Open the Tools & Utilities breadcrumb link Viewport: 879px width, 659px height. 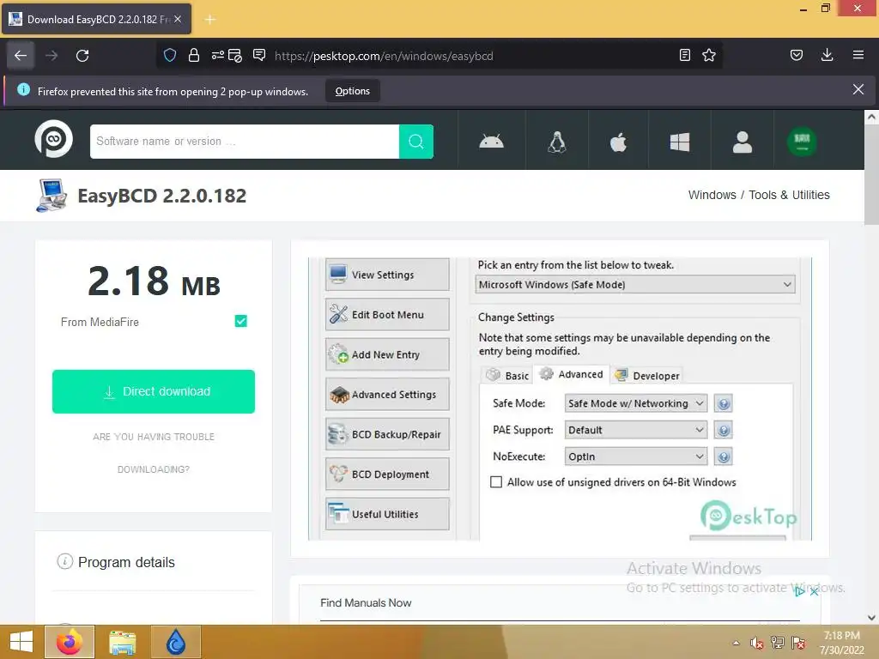790,195
